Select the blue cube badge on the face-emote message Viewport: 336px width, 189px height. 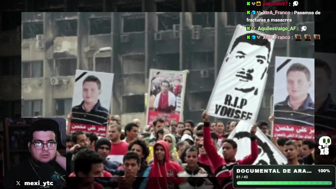pyautogui.click(x=254, y=37)
